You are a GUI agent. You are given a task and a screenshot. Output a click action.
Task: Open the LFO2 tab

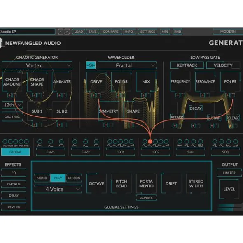coord(155,152)
